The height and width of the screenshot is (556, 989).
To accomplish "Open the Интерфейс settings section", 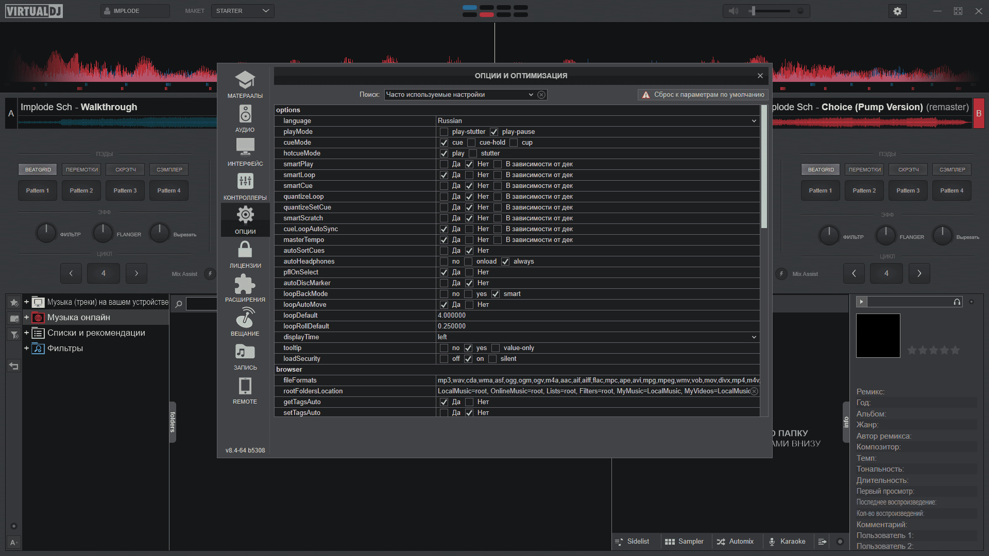I will 245,152.
